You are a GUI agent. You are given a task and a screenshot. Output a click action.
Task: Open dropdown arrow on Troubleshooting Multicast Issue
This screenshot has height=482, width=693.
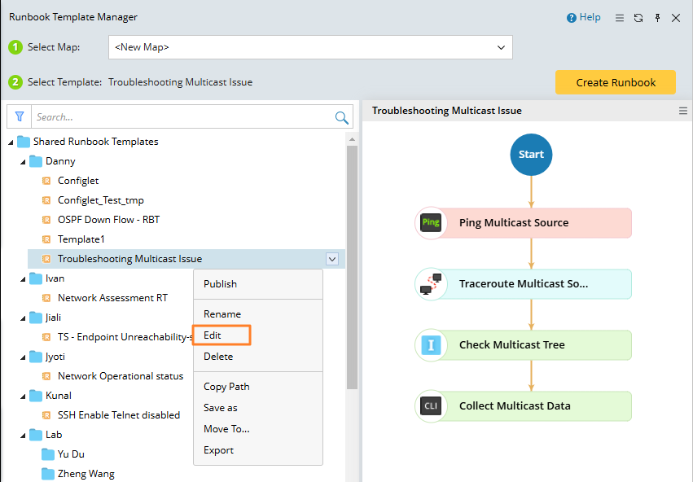(332, 259)
